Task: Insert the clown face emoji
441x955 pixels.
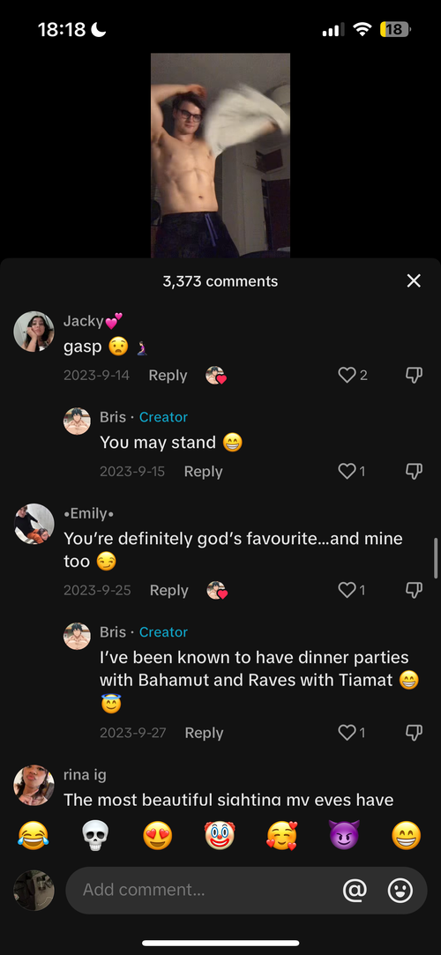Action: point(220,835)
